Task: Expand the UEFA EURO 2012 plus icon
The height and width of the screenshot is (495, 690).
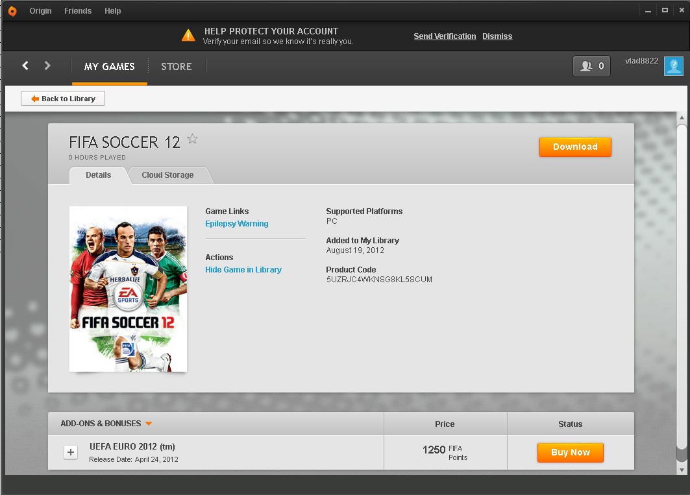Action: point(70,452)
